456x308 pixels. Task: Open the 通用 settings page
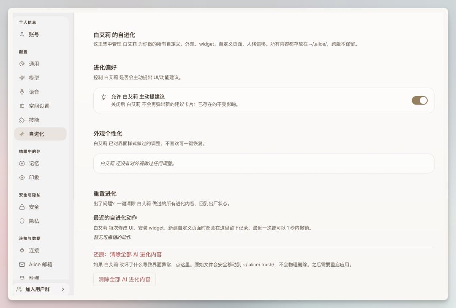pos(41,64)
